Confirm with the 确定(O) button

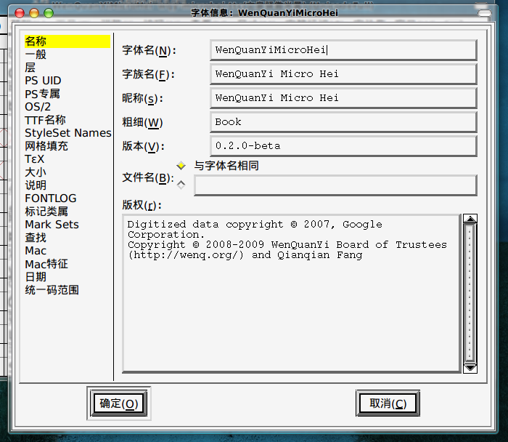(119, 403)
